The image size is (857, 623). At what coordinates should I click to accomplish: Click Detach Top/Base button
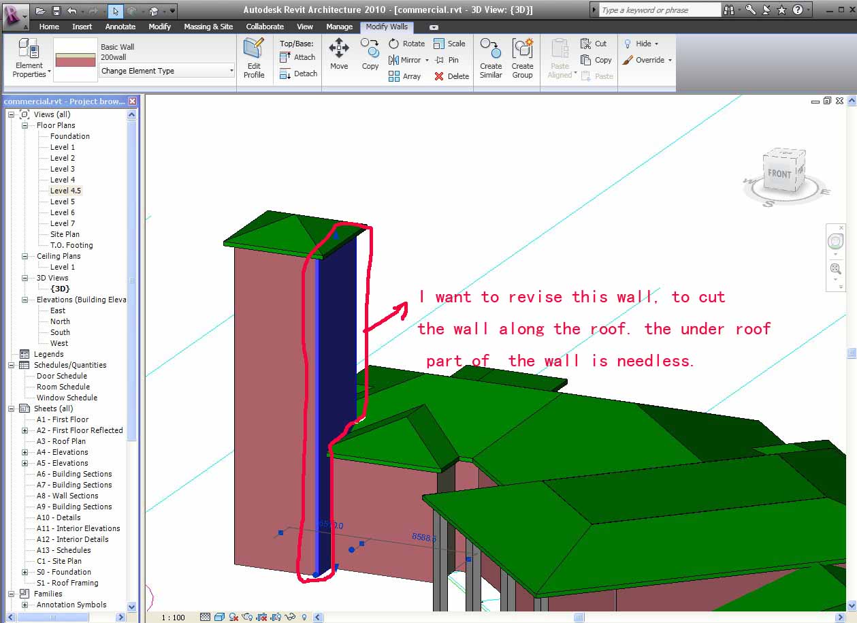pos(298,74)
